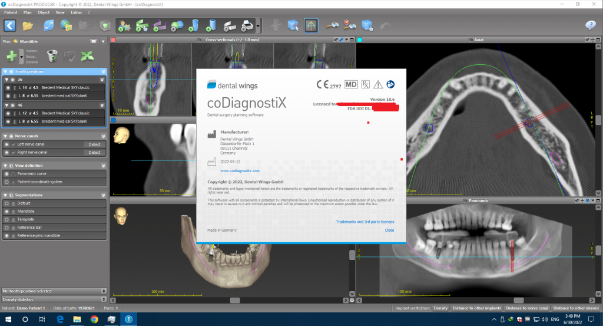Open help via the question mark icon
This screenshot has width=603, height=326.
pyautogui.click(x=590, y=25)
